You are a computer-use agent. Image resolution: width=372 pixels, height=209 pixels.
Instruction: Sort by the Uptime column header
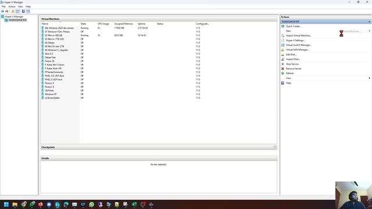[142, 24]
